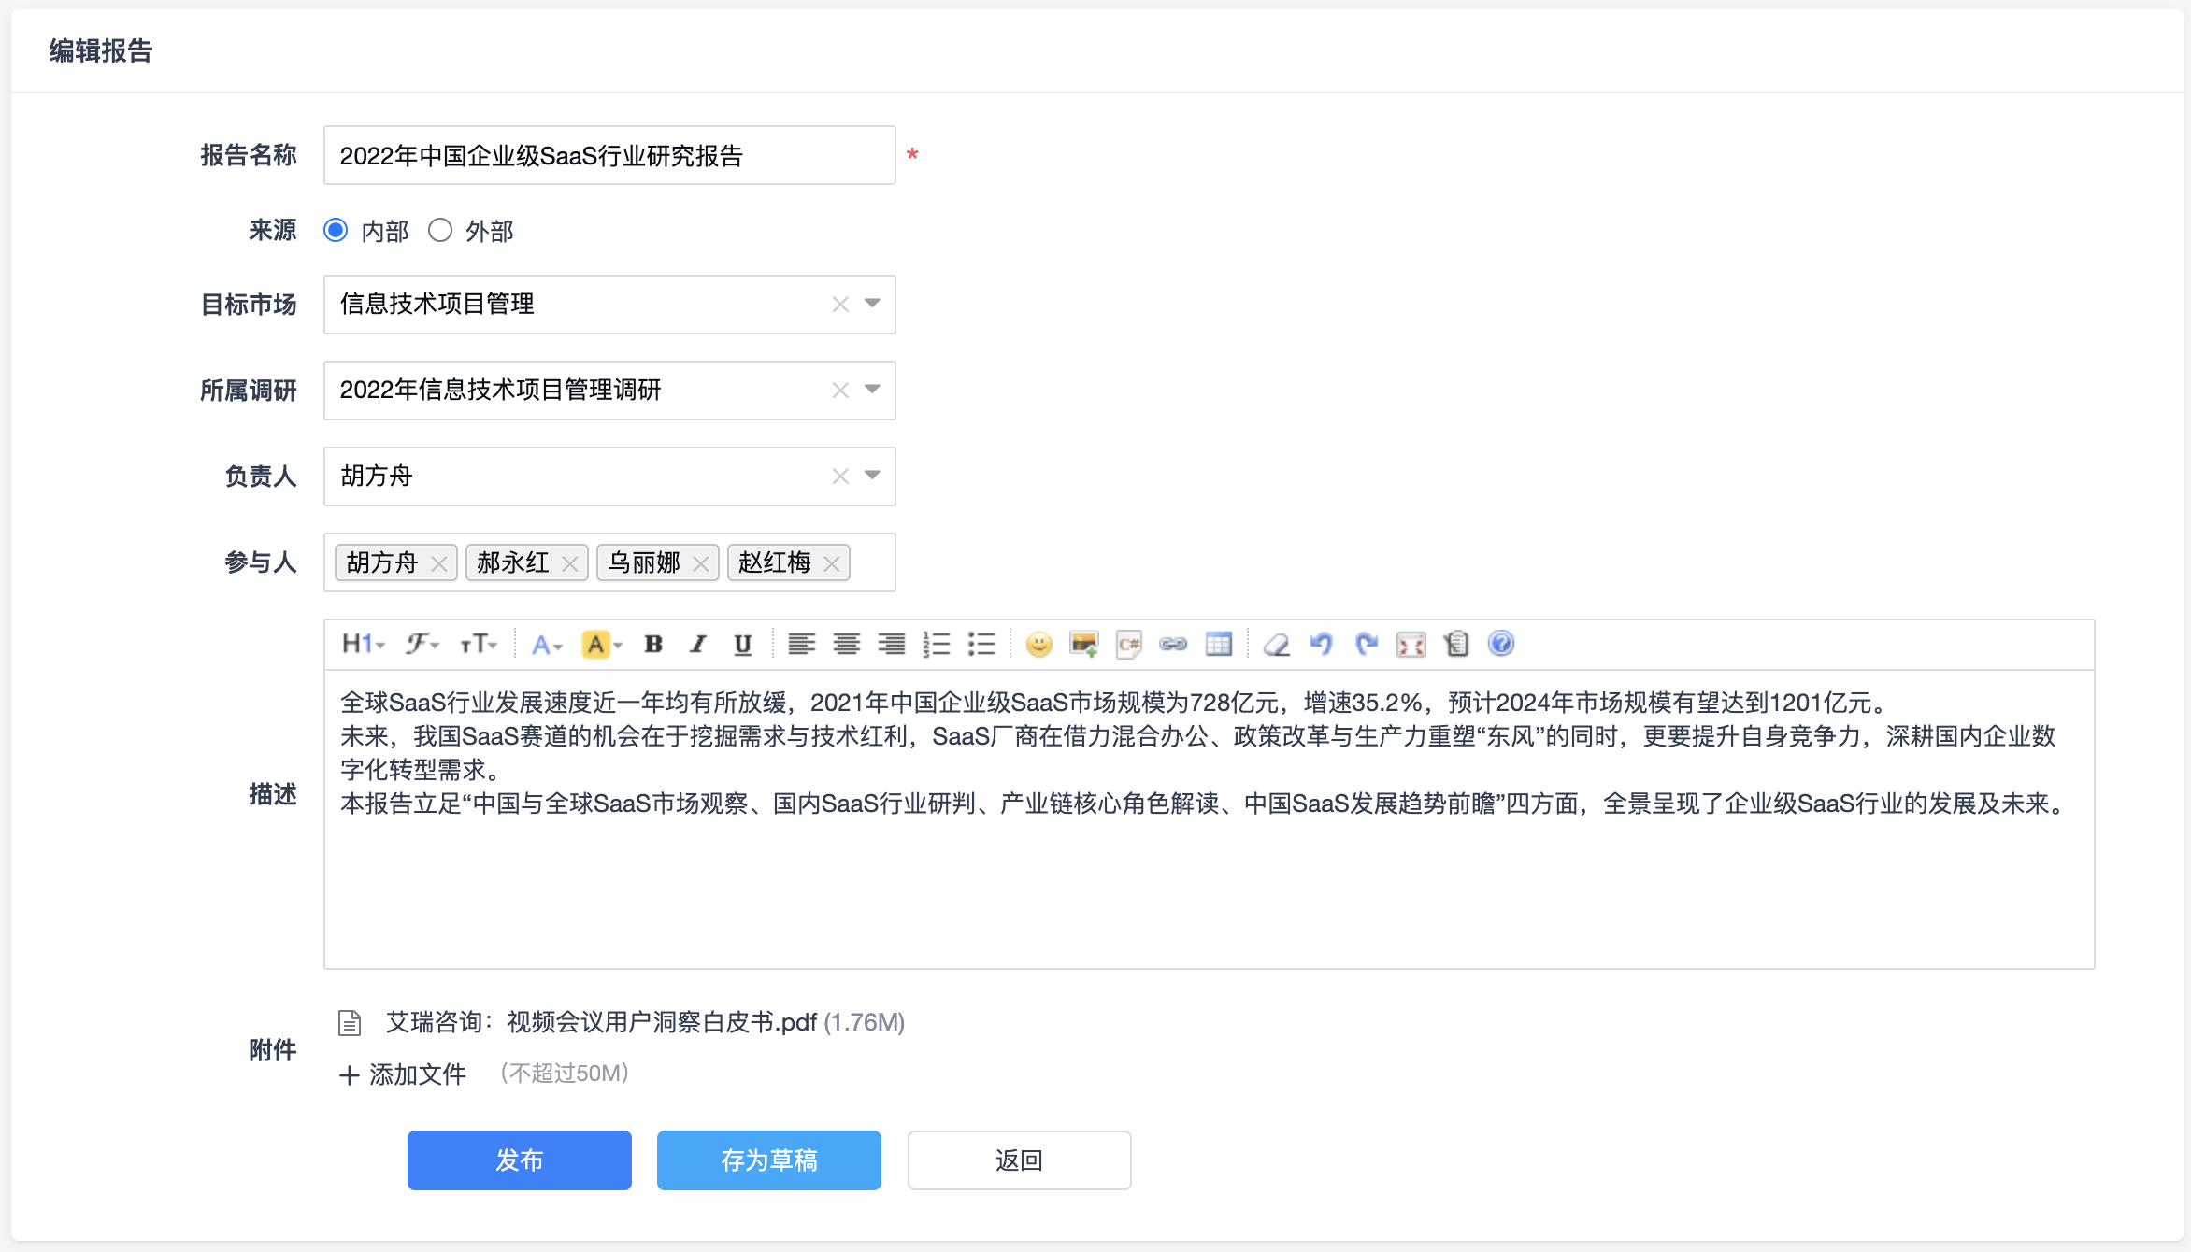Click 添加文件 to add attachment
Image resolution: width=2191 pixels, height=1252 pixels.
[x=404, y=1074]
